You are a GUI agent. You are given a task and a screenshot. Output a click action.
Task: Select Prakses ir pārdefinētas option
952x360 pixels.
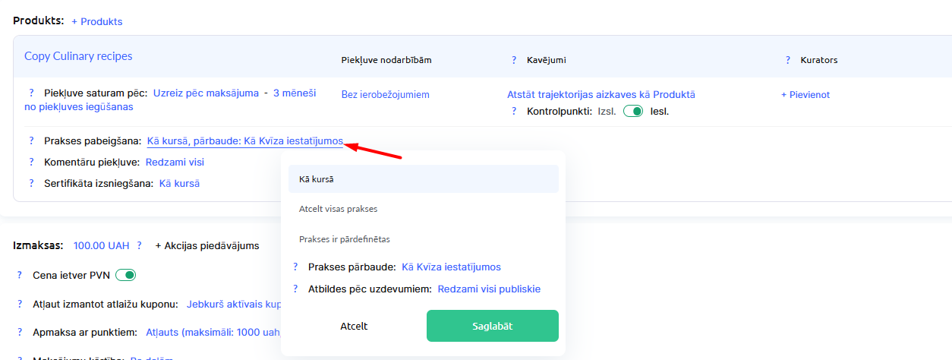[423, 239]
